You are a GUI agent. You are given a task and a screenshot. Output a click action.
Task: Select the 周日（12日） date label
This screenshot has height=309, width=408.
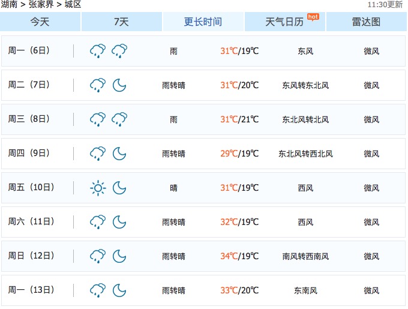click(31, 256)
